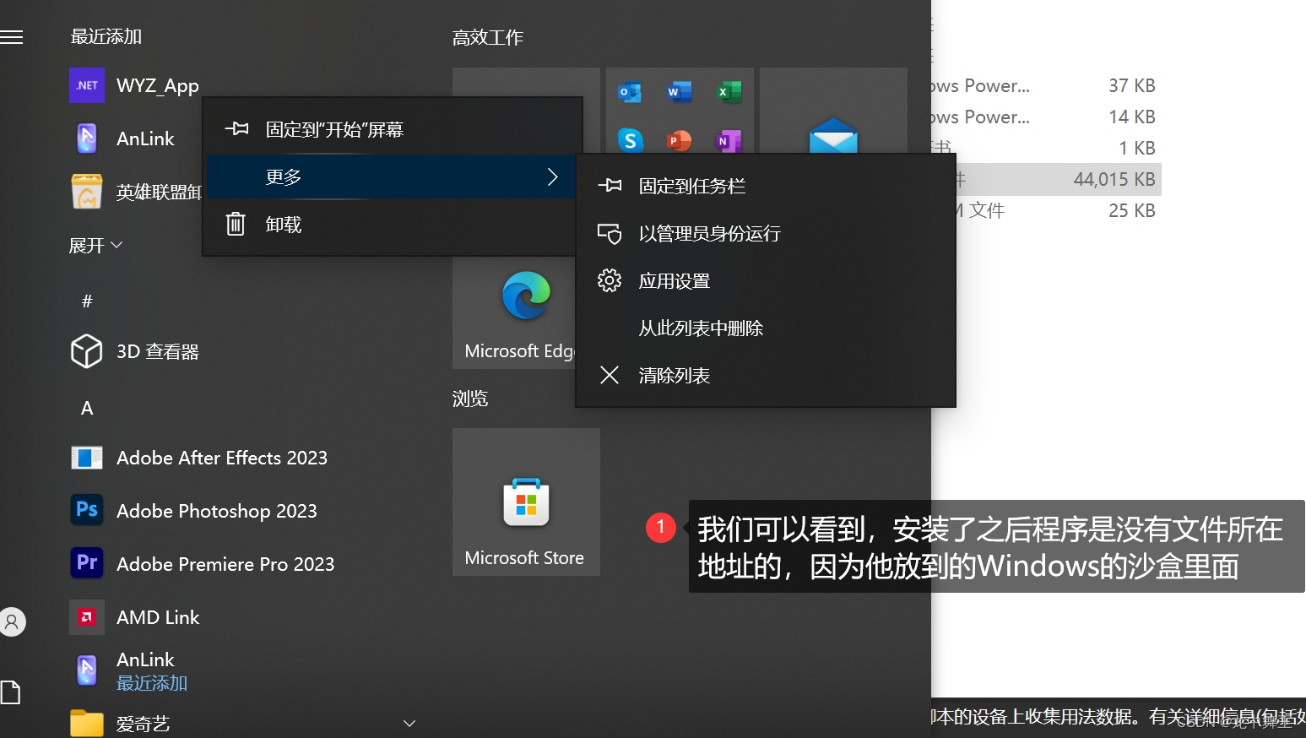Open the Microsoft Store tile
Image resolution: width=1306 pixels, height=738 pixels.
(526, 502)
